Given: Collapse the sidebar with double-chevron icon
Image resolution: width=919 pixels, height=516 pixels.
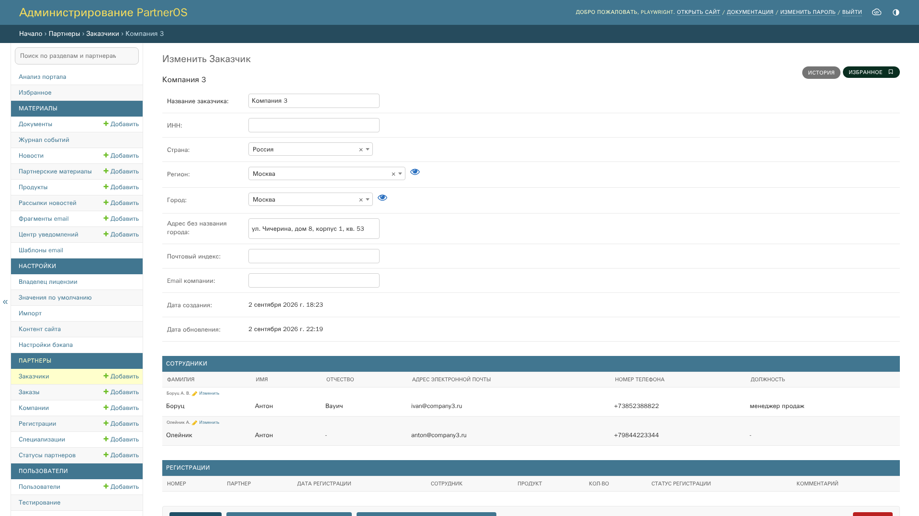Looking at the screenshot, I should [x=5, y=302].
